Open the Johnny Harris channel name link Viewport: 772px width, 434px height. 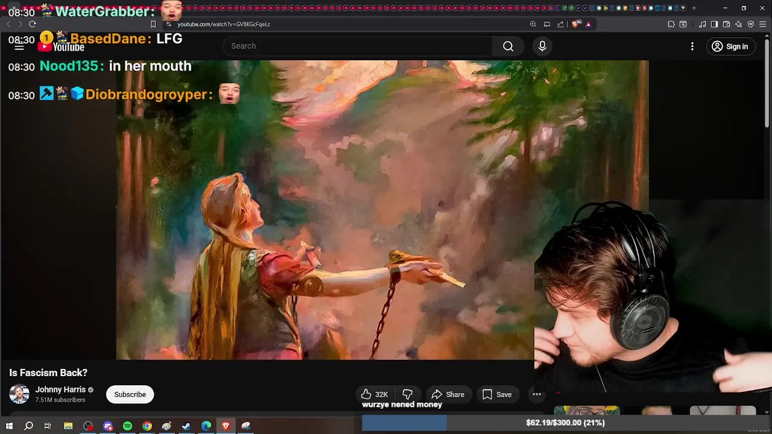click(x=60, y=390)
